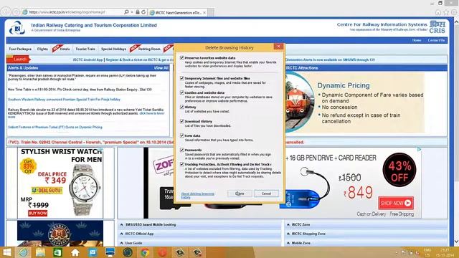The height and width of the screenshot is (258, 459).
Task: Click the page scrollbar up arrow
Action: click(x=456, y=21)
